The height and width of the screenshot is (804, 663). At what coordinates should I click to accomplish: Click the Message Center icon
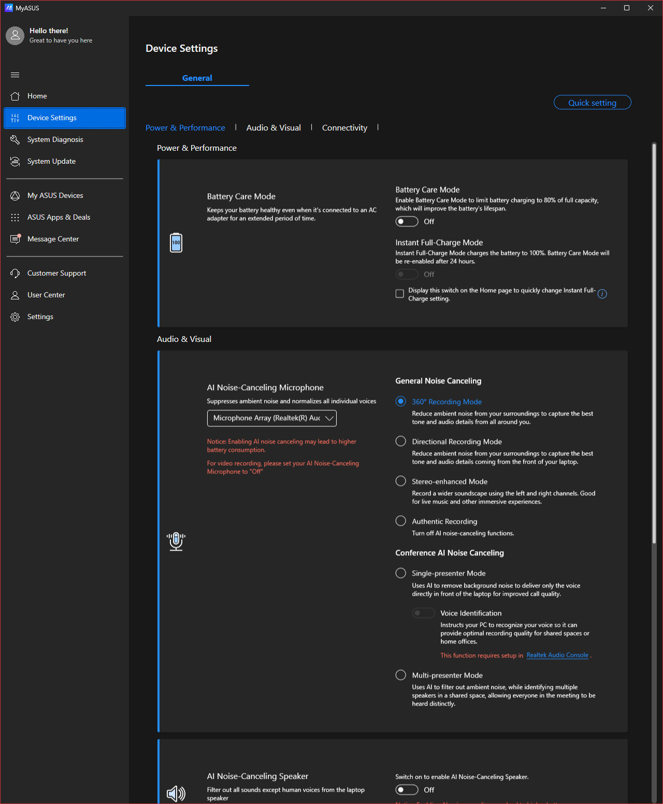pos(15,239)
